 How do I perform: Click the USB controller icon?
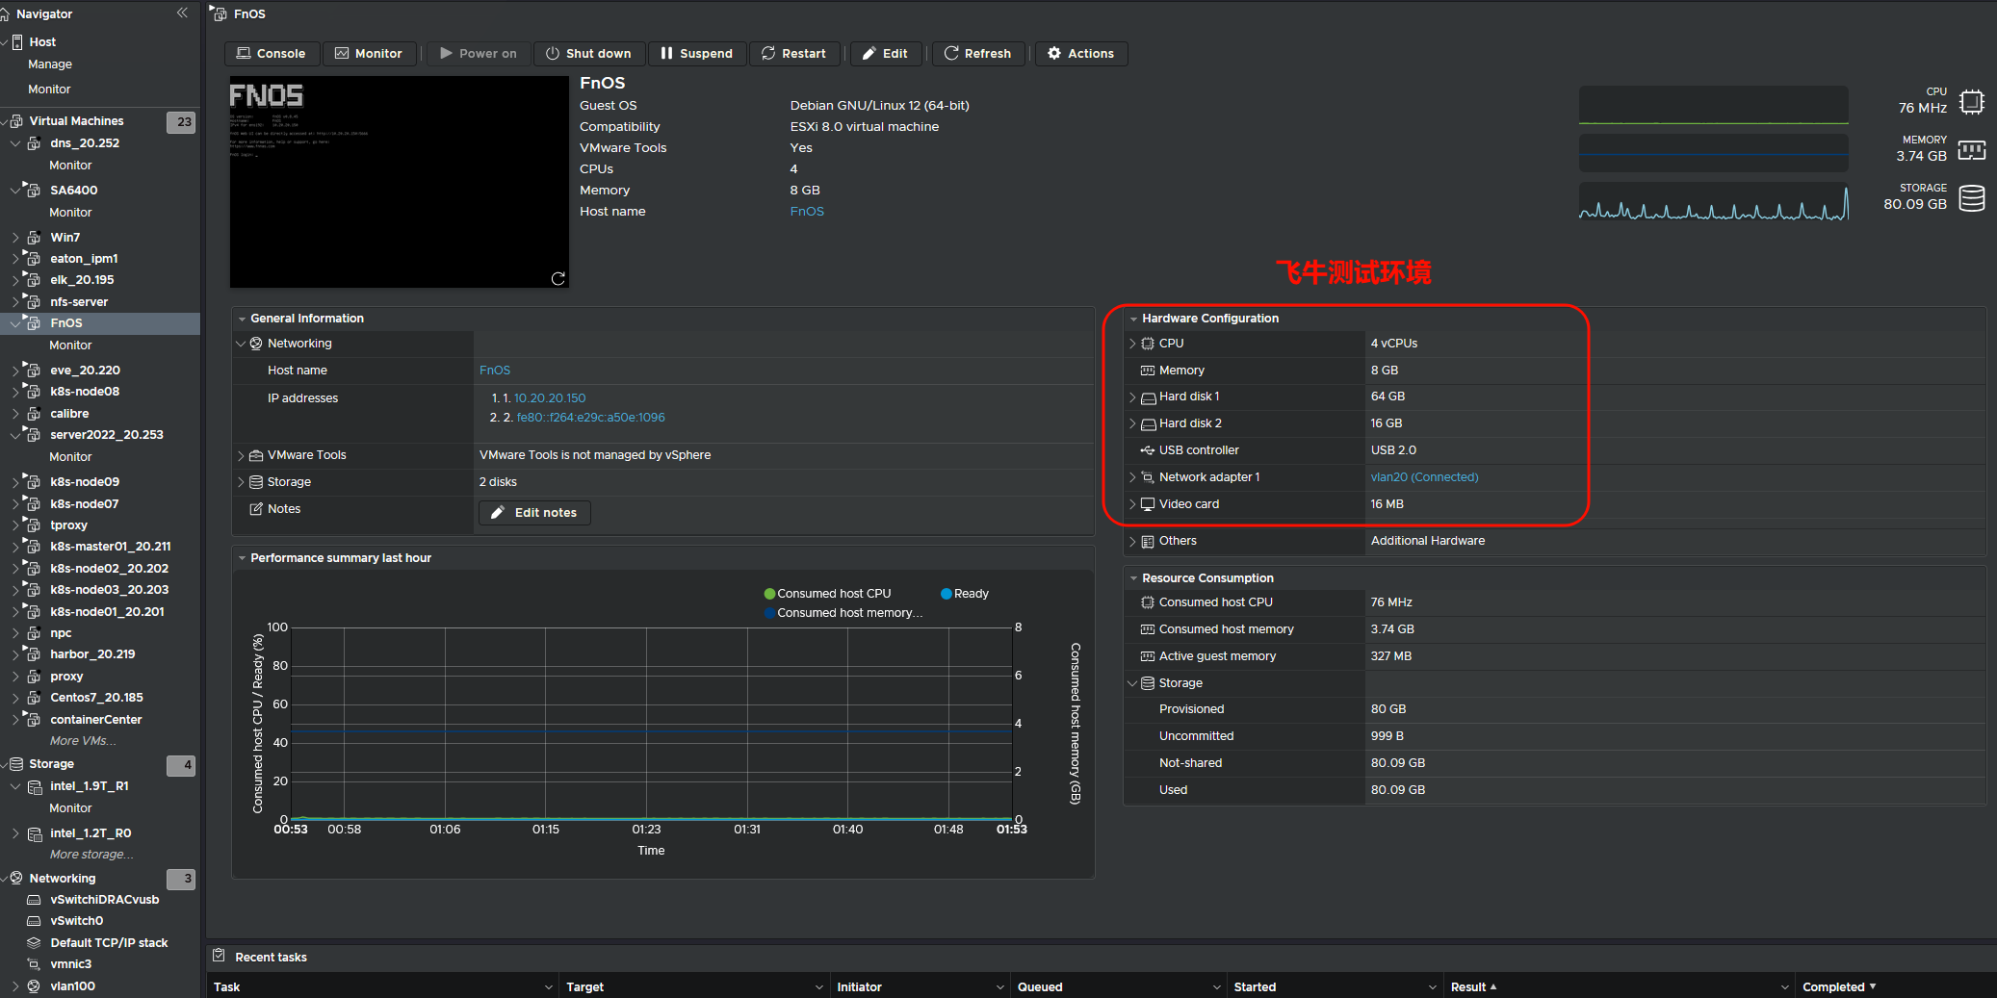[1148, 450]
